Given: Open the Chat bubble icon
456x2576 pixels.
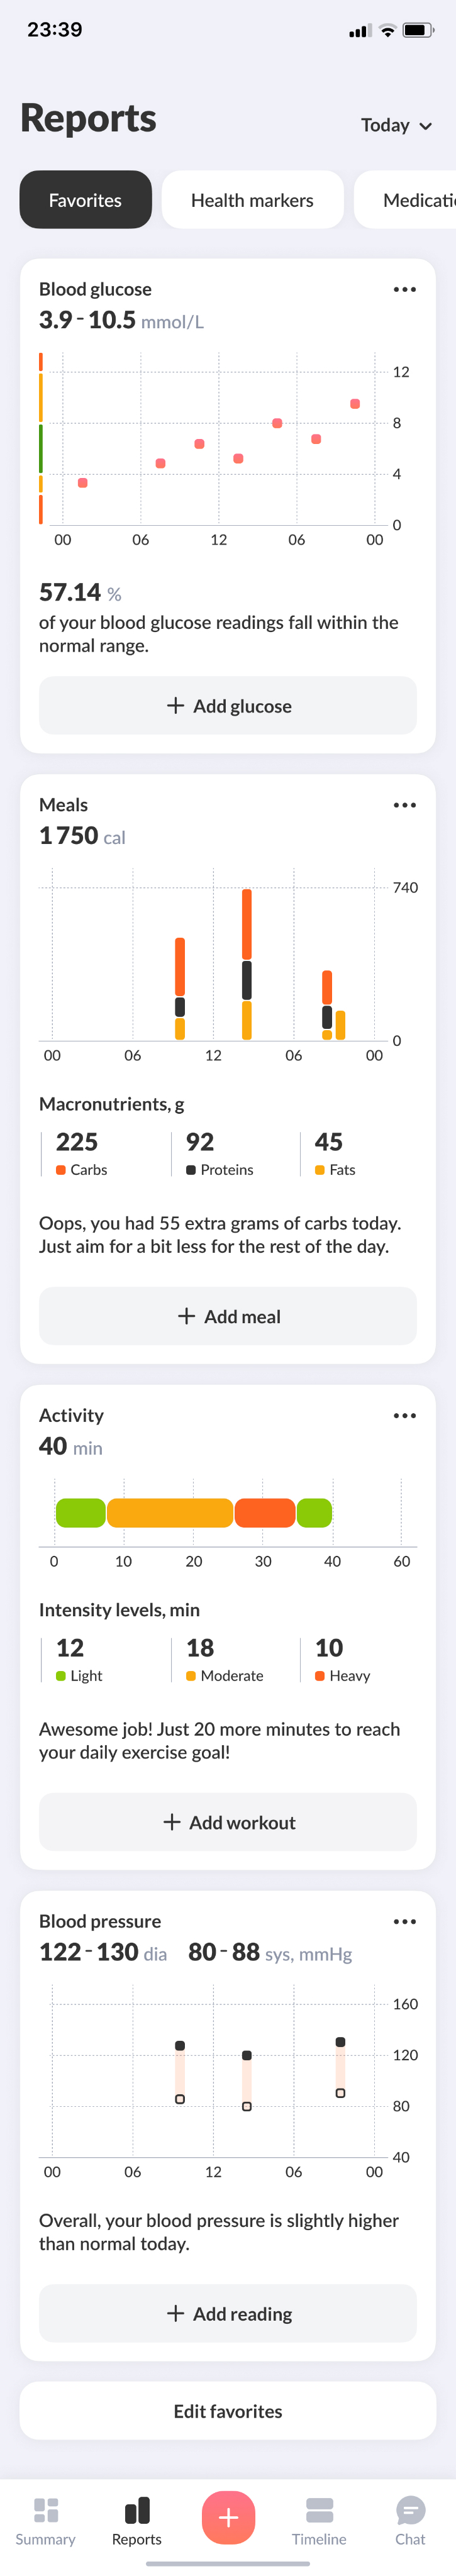Looking at the screenshot, I should (x=410, y=2509).
